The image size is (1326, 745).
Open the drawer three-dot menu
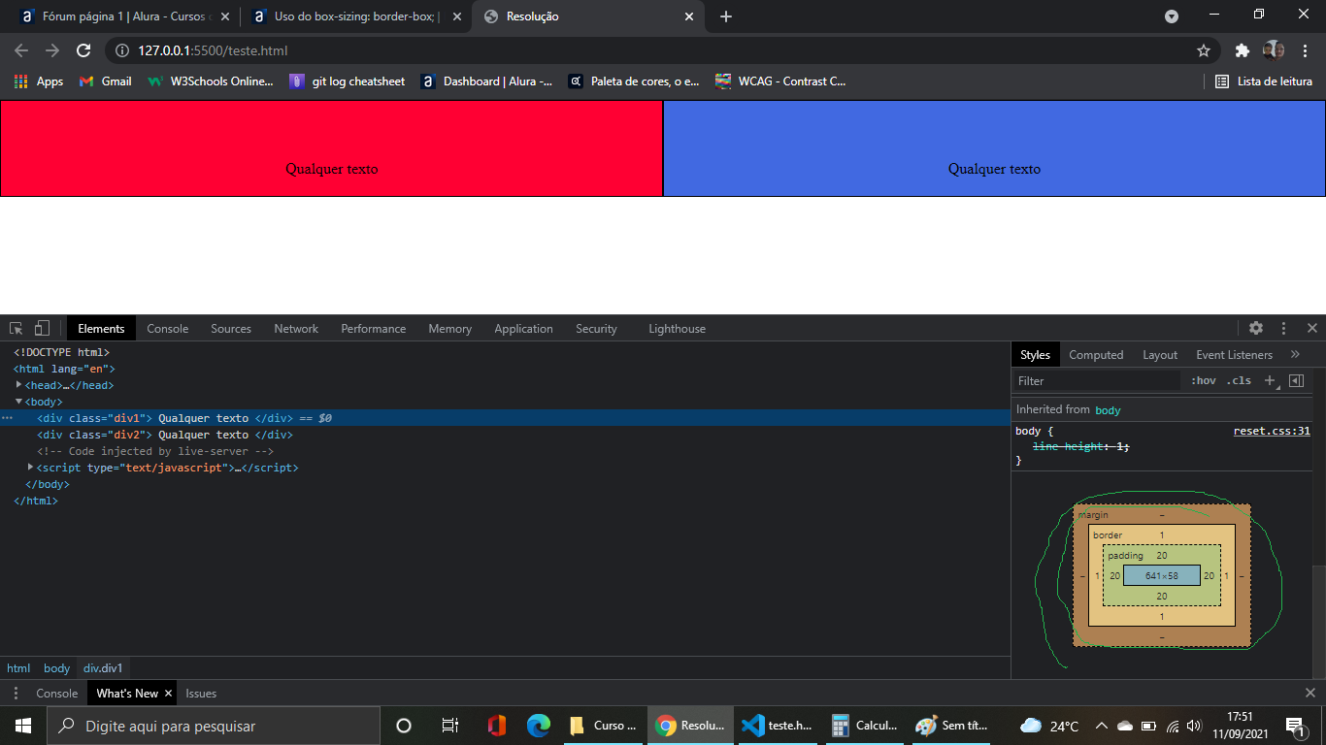pyautogui.click(x=16, y=693)
